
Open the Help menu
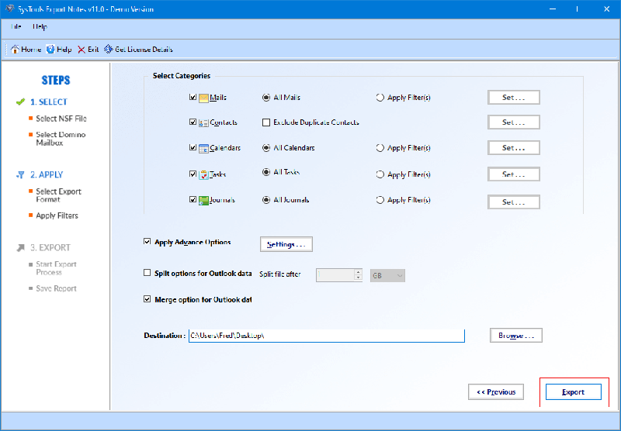pyautogui.click(x=40, y=27)
